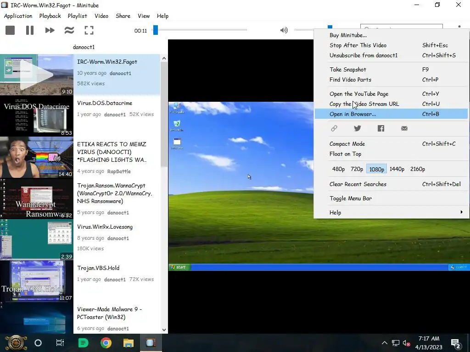Image resolution: width=470 pixels, height=352 pixels.
Task: Set quality to 720p
Action: [x=357, y=169]
